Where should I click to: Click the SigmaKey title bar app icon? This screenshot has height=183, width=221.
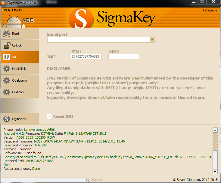[3, 3]
